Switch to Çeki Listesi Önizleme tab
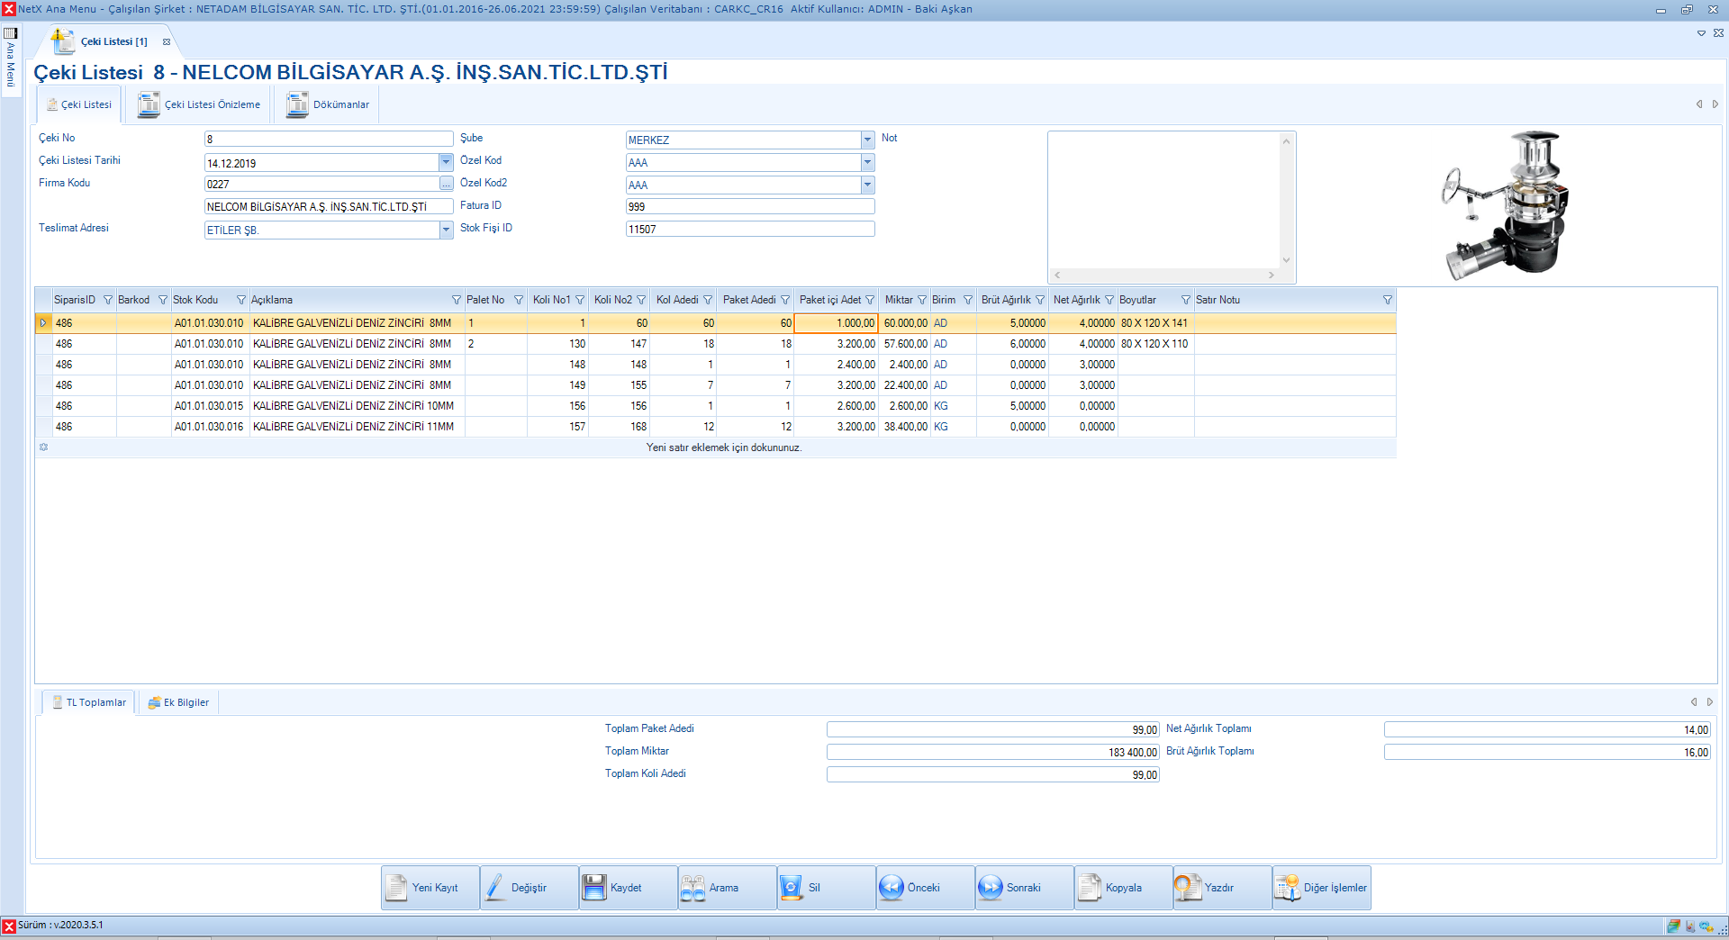 coord(200,104)
